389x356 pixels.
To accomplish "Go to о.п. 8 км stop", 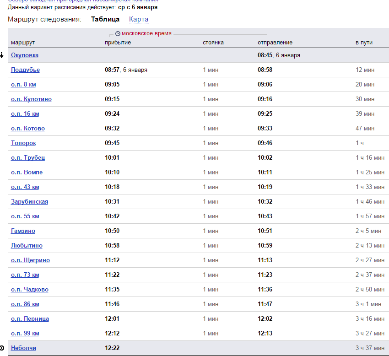I will tap(23, 85).
